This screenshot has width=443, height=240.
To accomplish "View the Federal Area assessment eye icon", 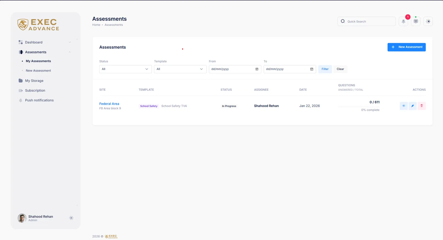I will click(404, 106).
